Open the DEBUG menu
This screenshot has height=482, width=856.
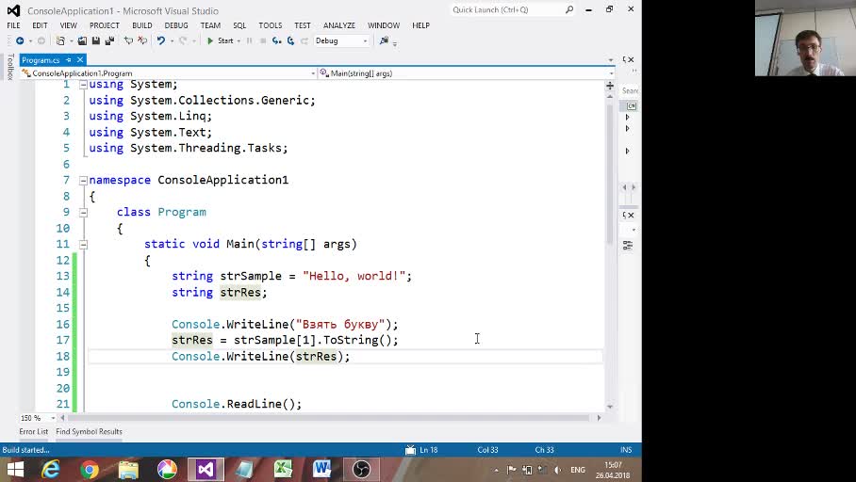(x=176, y=25)
